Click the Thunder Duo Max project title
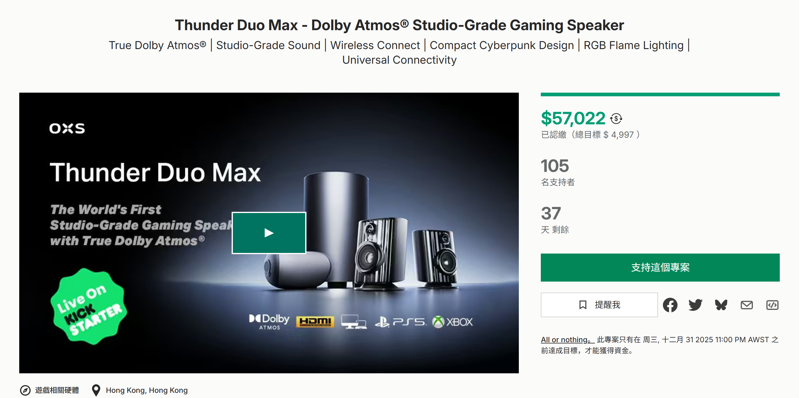Viewport: 799px width, 398px height. pyautogui.click(x=399, y=25)
